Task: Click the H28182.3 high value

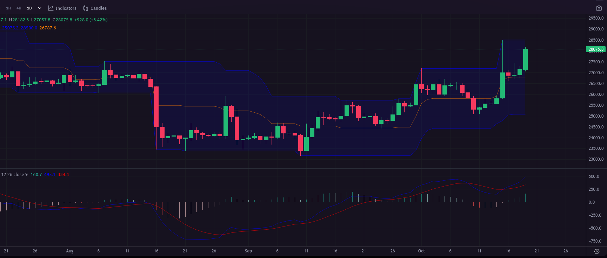Action: tap(19, 20)
